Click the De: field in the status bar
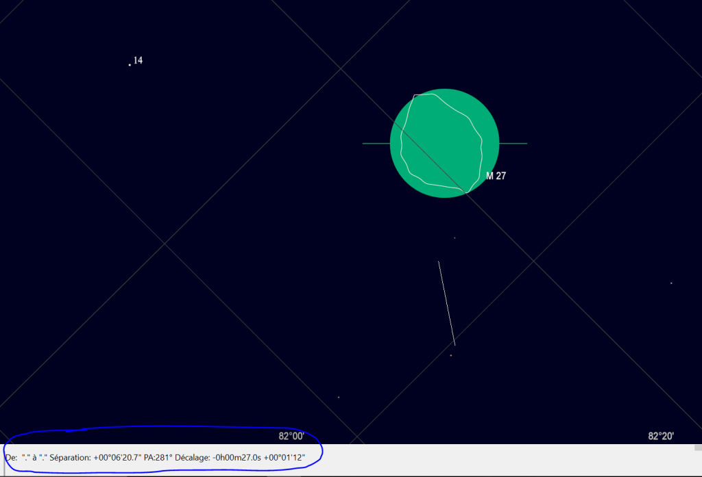This screenshot has height=477, width=702. [x=10, y=457]
